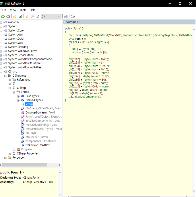Click the BindingFlags.NonPublic link
Image resolution: width=196 pixels, height=197 pixels.
coord(137,35)
